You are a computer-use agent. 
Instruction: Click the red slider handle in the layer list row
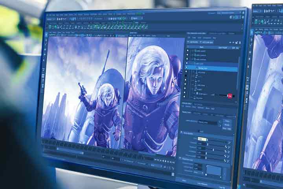[x=230, y=96]
